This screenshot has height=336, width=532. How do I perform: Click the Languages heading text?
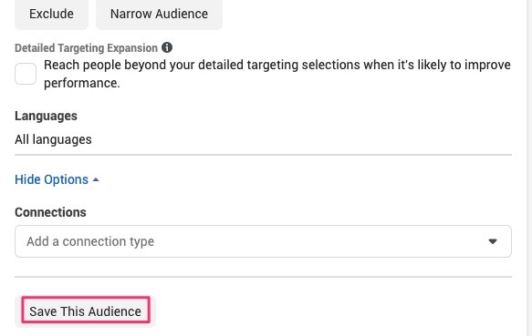46,117
